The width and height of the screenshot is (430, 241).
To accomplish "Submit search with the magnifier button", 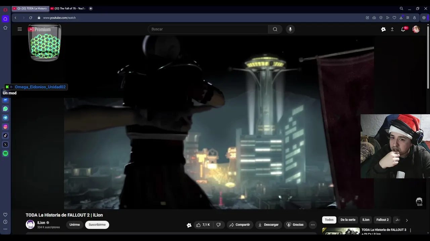I will 275,29.
